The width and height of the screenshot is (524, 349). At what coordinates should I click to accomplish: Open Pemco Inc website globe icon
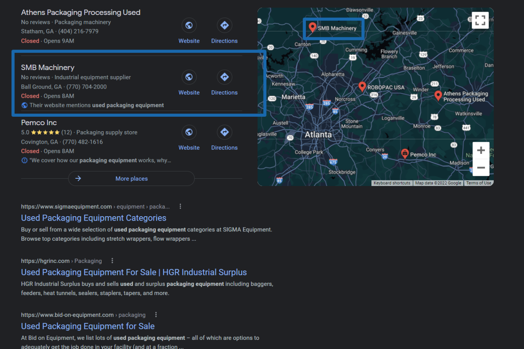(x=189, y=132)
